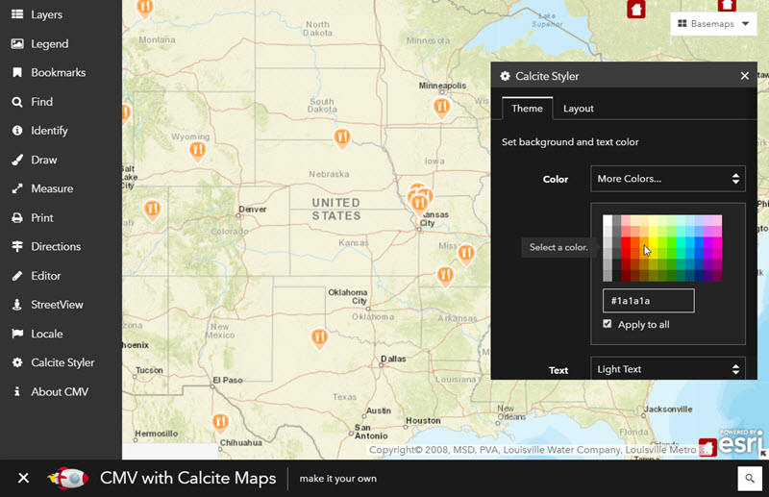
Task: Select the Draw brush icon
Action: [17, 160]
